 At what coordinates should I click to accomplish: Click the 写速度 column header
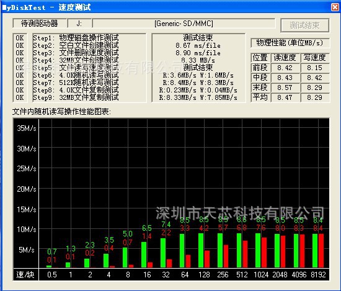pyautogui.click(x=315, y=58)
